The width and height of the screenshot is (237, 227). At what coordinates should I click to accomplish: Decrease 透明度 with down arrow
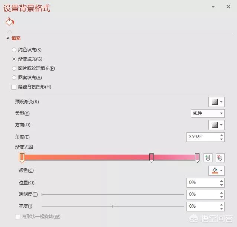221,197
